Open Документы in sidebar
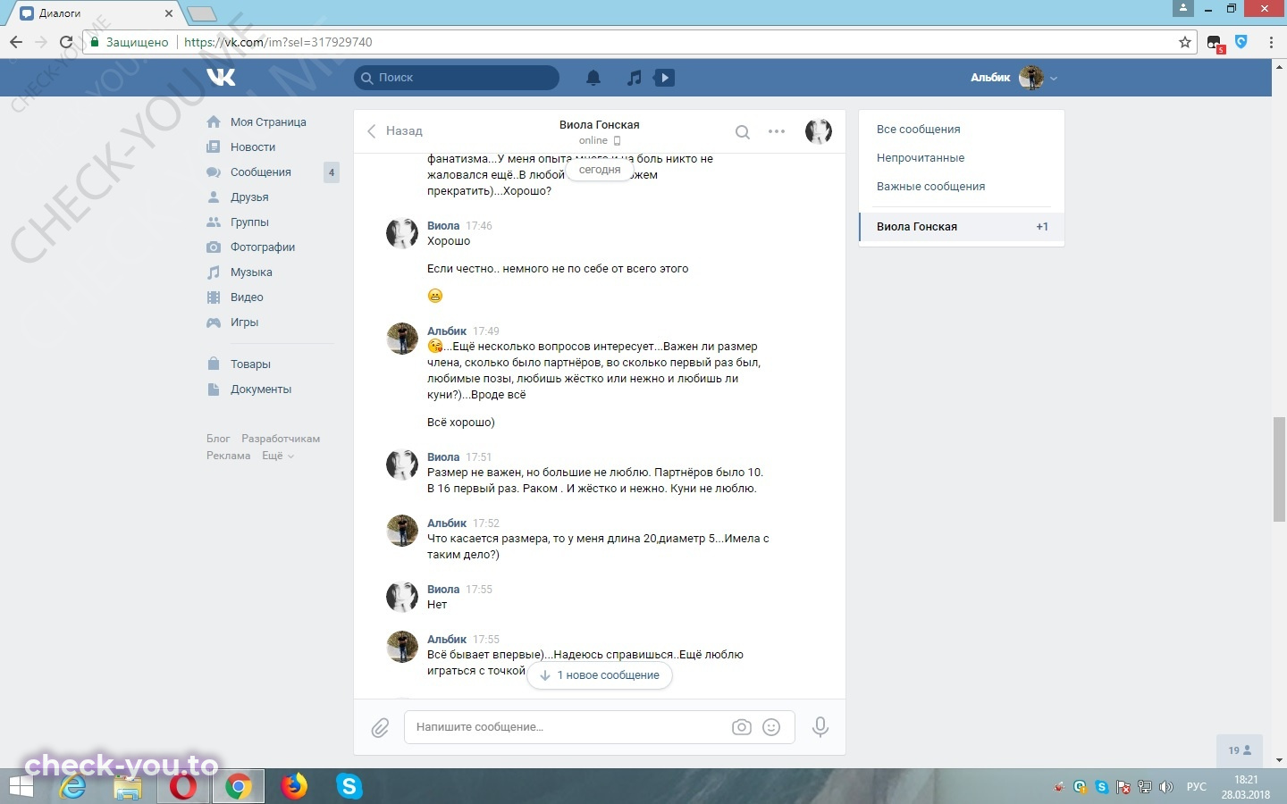The height and width of the screenshot is (804, 1287). coord(261,389)
